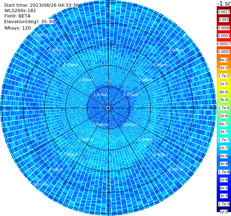This screenshot has width=231, height=216.
Task: Click the 1.7e-5 colorbar label
Action: (224, 76)
